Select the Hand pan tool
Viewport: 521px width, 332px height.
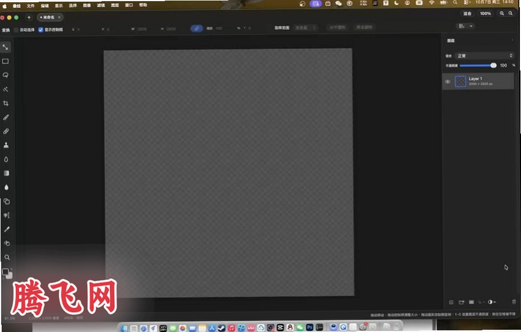click(x=7, y=243)
